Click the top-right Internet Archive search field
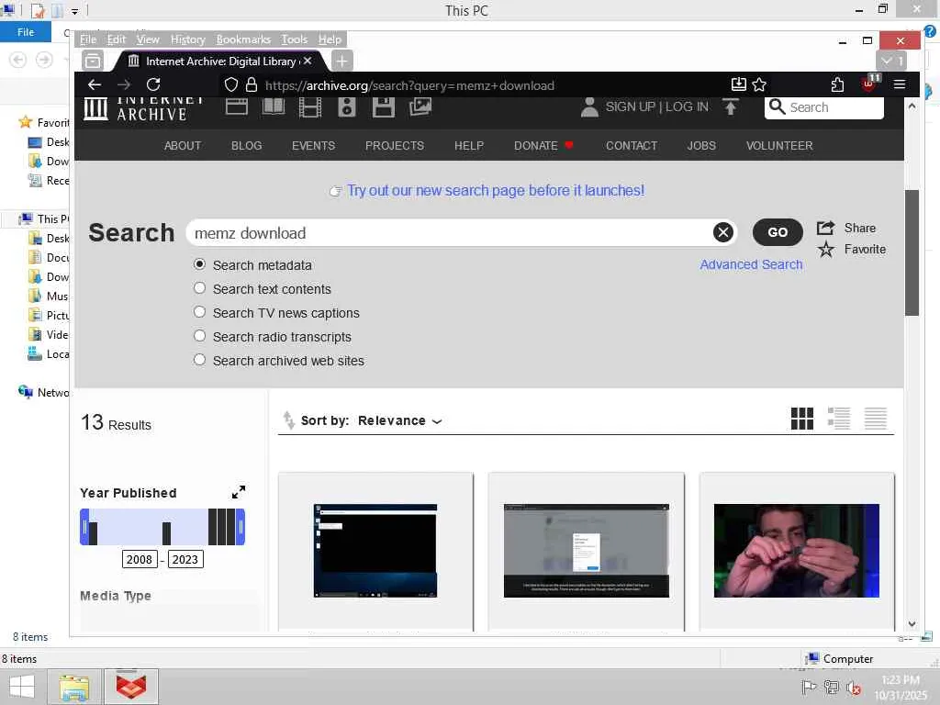This screenshot has height=705, width=940. click(824, 107)
